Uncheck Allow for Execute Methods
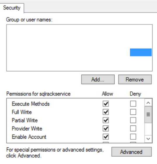157x164 pixels. 106,104
